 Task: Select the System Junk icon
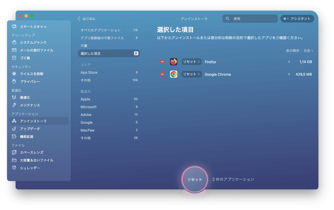pos(14,42)
